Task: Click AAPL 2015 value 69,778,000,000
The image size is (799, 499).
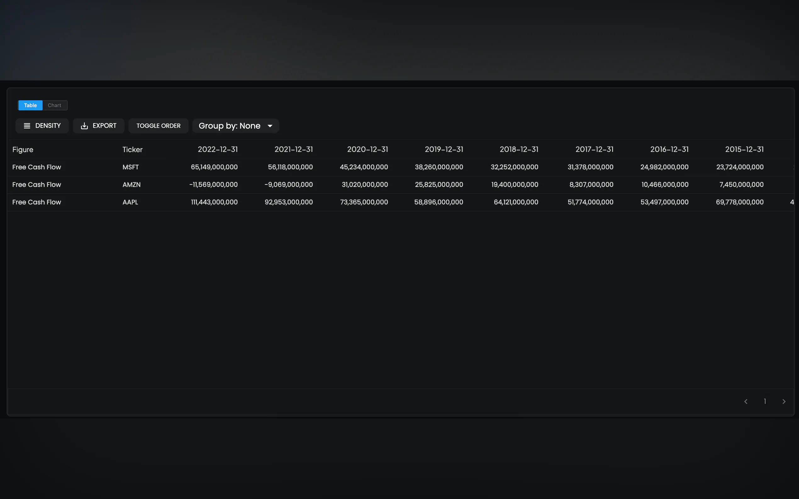Action: coord(740,202)
